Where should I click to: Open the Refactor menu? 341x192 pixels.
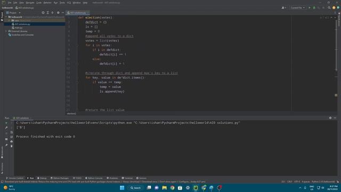tap(47, 3)
